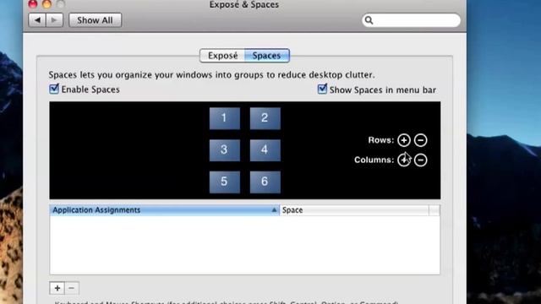
Task: Toggle Show Spaces in menu bar checkbox
Action: click(x=322, y=90)
